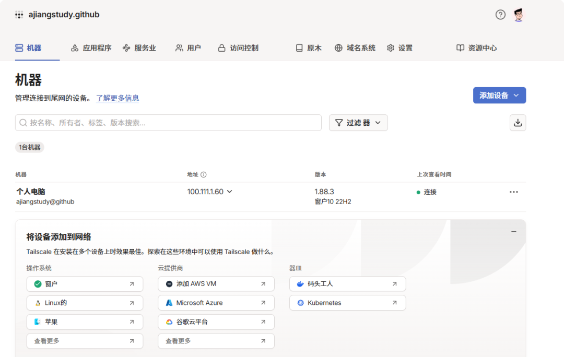
Task: Click the Tailscale dots logo icon
Action: 19,15
